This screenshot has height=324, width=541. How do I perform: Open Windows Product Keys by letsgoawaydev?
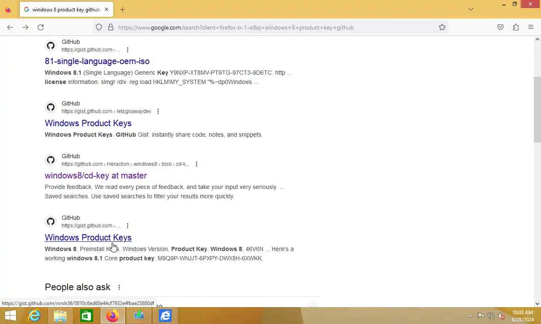pyautogui.click(x=88, y=123)
